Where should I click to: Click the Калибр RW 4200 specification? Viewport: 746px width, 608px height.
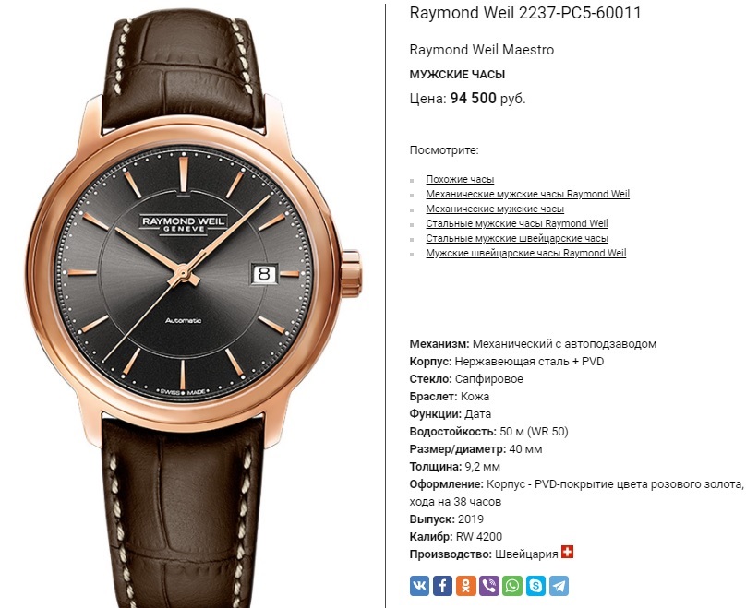(x=456, y=537)
